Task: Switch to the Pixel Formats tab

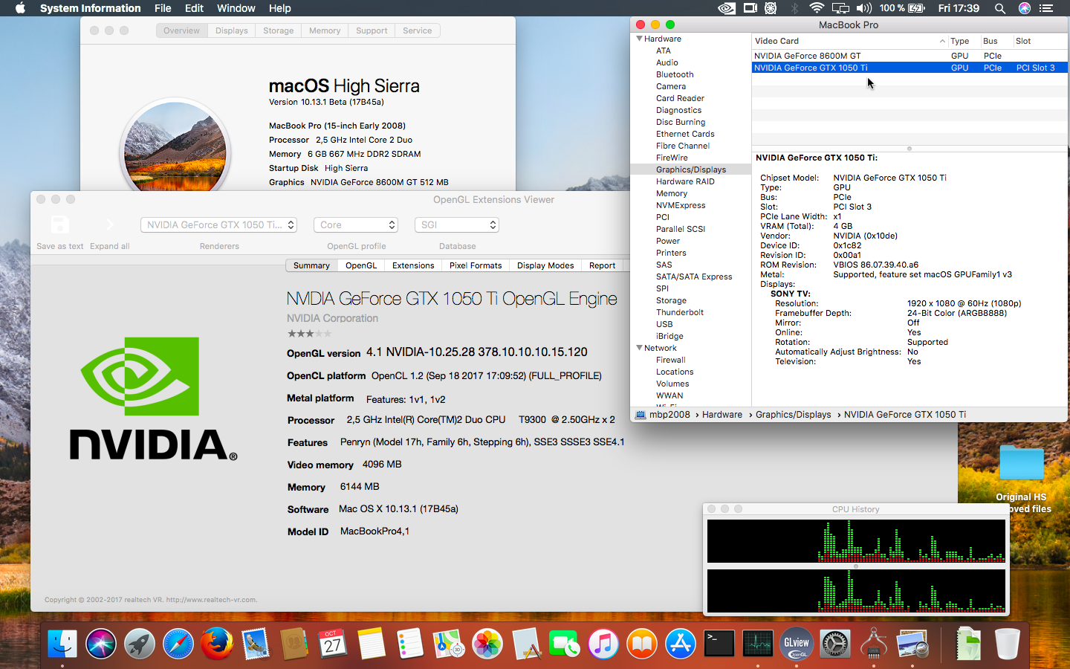Action: click(476, 265)
